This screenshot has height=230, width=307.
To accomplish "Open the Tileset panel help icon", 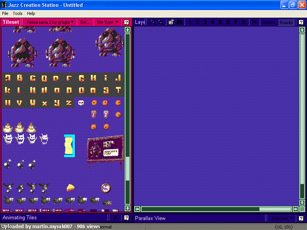I will (127, 22).
